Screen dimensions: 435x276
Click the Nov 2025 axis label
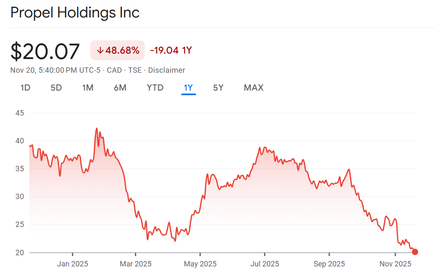tap(395, 264)
